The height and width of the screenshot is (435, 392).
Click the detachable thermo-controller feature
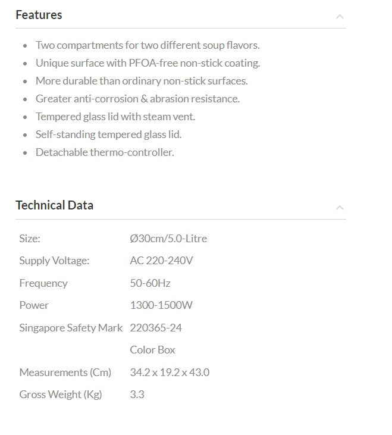tap(105, 152)
